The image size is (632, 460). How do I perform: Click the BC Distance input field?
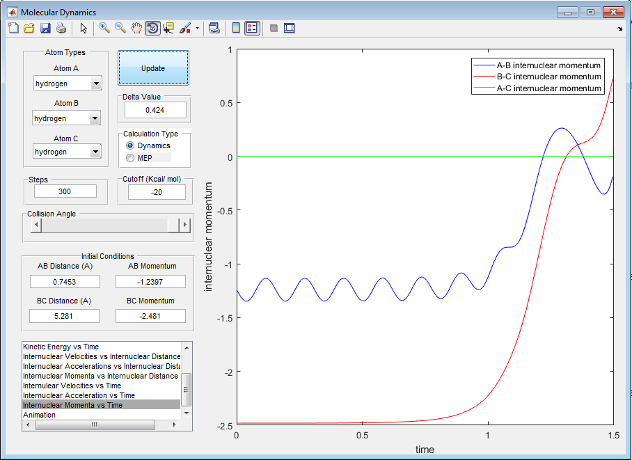coord(64,316)
